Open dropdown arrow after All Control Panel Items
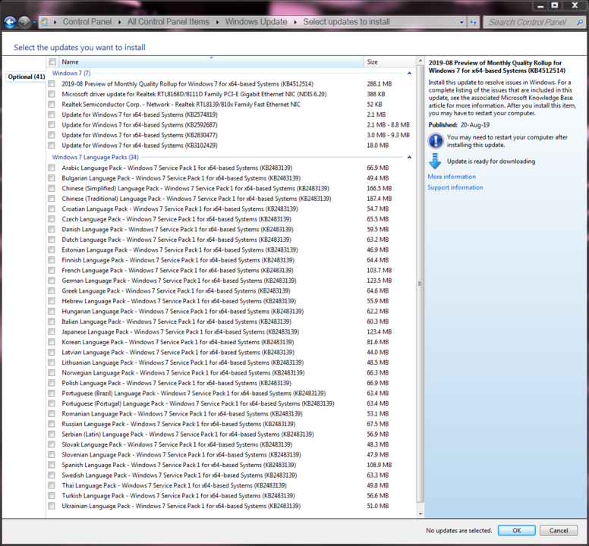 (x=218, y=22)
